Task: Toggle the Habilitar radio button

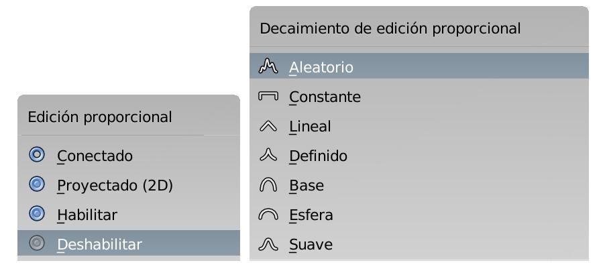Action: click(x=37, y=213)
